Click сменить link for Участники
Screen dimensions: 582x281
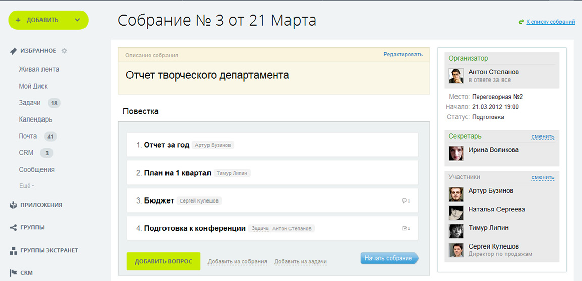tap(543, 177)
